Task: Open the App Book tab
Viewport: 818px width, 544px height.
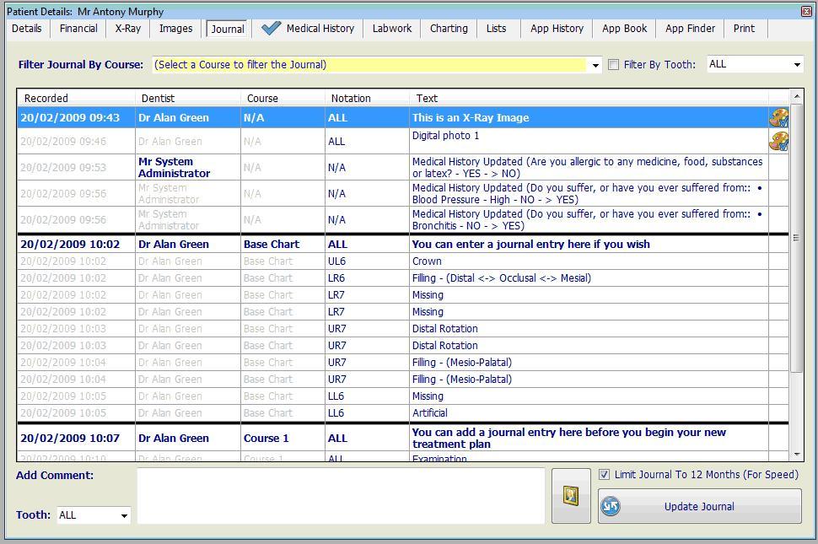Action: tap(624, 29)
